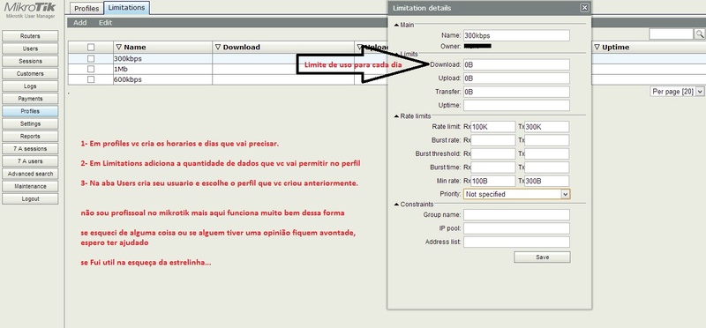Click the search magnifier icon

coord(700,34)
